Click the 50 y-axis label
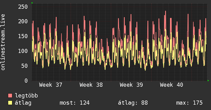This screenshot has height=110, width=211. [25, 66]
